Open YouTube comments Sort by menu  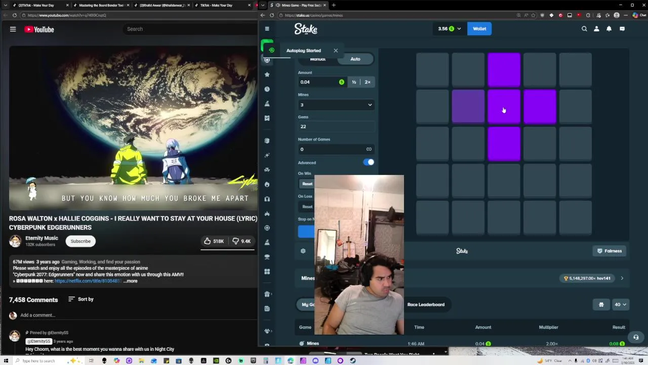[81, 299]
